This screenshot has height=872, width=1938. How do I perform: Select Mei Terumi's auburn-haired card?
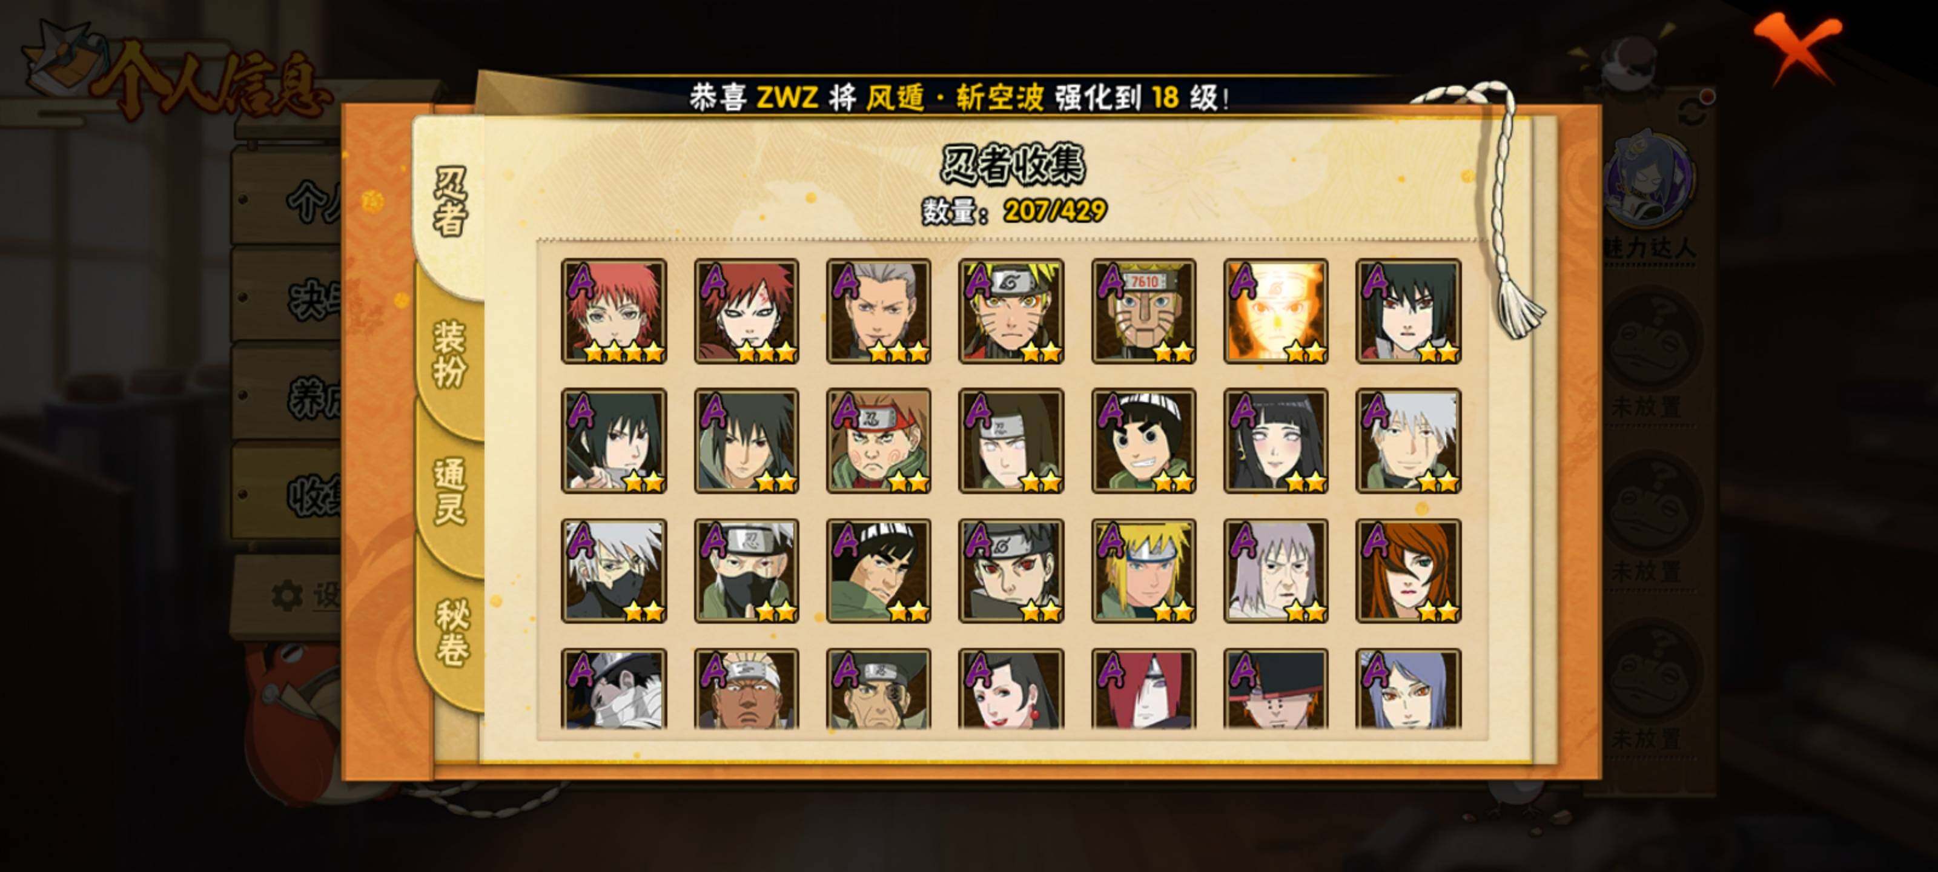point(1407,571)
